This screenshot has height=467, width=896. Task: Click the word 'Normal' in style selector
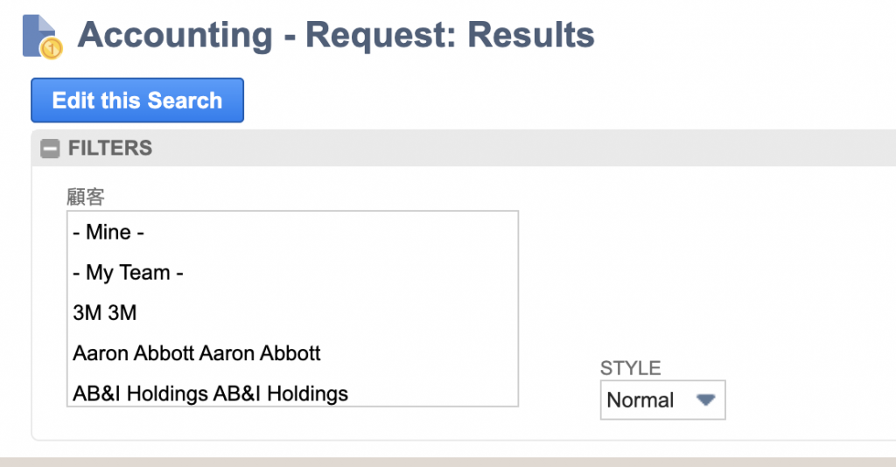pos(640,401)
